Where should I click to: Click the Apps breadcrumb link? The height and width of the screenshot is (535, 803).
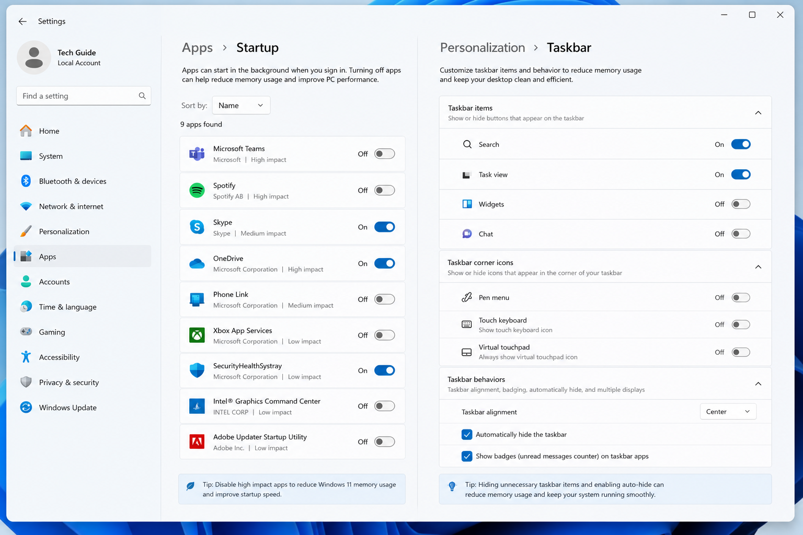point(197,48)
